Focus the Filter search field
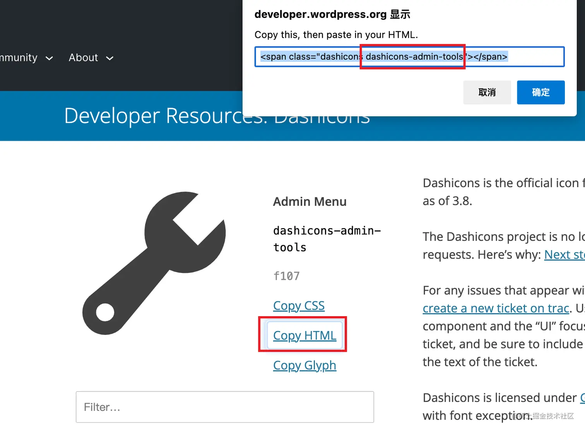Image resolution: width=585 pixels, height=431 pixels. 225,407
